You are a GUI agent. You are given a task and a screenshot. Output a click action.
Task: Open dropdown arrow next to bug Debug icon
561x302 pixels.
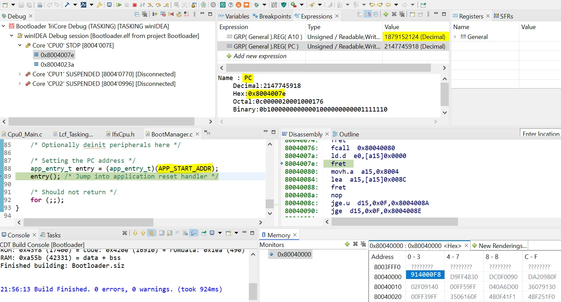point(265,5)
